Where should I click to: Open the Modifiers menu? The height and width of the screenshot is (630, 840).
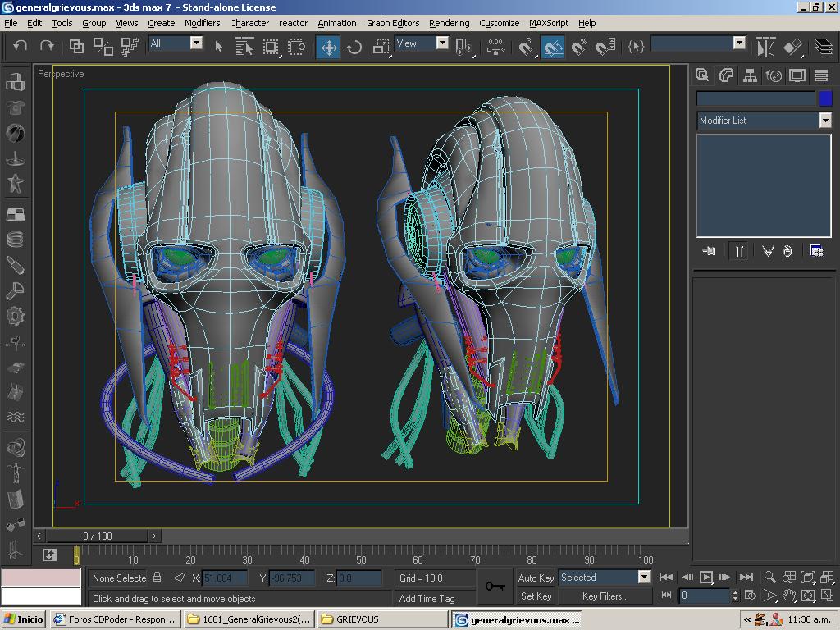(202, 23)
